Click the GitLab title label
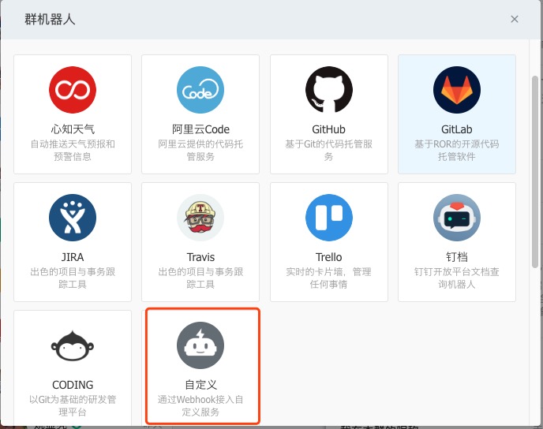The width and height of the screenshot is (543, 429). pyautogui.click(x=457, y=129)
